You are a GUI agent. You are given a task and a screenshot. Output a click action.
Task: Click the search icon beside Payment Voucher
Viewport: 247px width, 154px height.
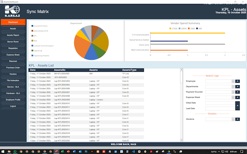pos(238,92)
